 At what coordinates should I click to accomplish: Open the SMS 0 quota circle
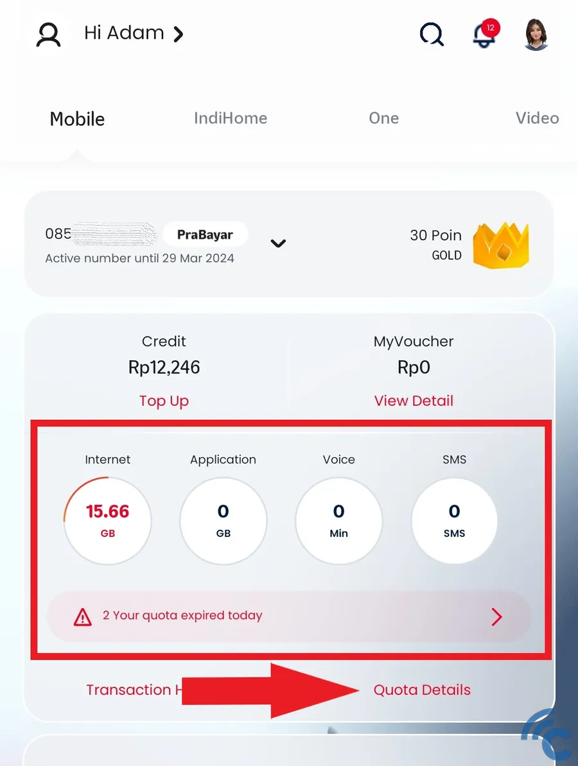455,521
